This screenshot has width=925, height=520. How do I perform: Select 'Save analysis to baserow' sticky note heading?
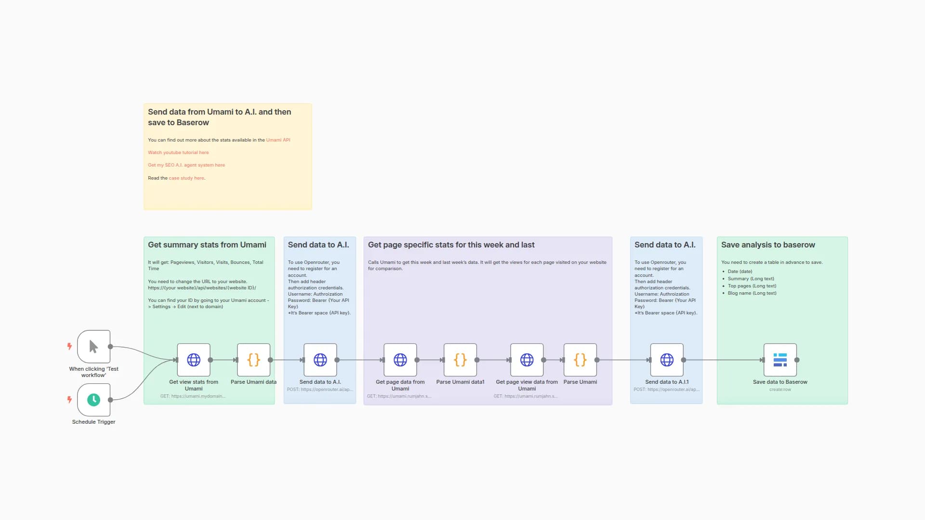[x=768, y=245]
